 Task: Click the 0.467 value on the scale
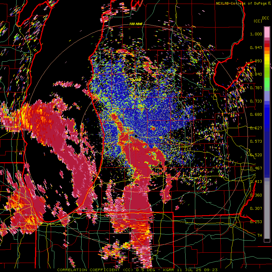(256, 168)
